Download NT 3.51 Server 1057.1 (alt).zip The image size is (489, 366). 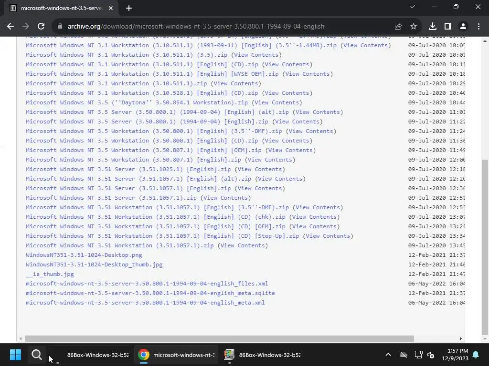[x=138, y=179]
